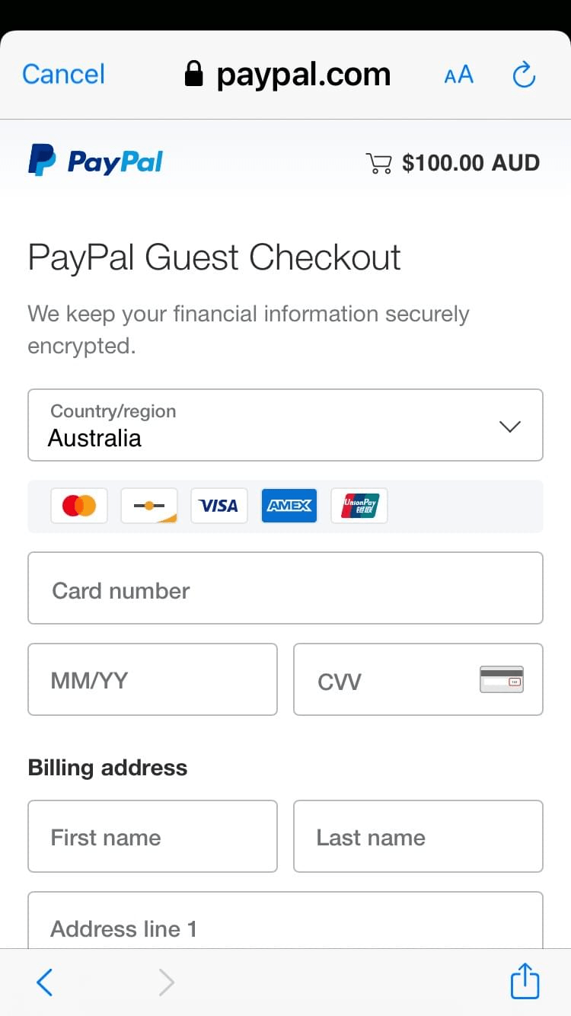Cancel the PayPal checkout page
Image resolution: width=571 pixels, height=1016 pixels.
[x=63, y=75]
